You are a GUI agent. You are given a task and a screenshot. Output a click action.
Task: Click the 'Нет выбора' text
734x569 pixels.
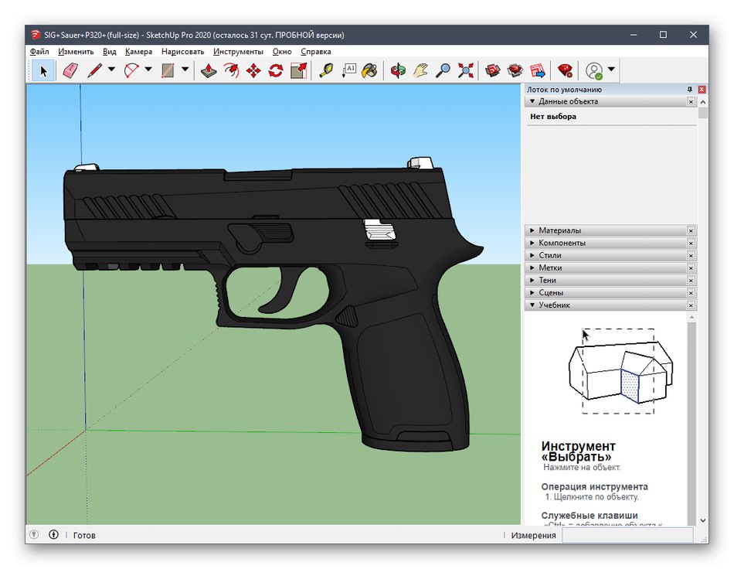553,117
